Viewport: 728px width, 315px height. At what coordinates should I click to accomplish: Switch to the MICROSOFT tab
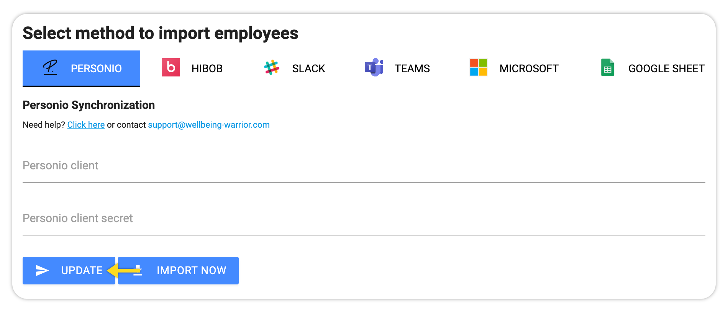pyautogui.click(x=529, y=68)
